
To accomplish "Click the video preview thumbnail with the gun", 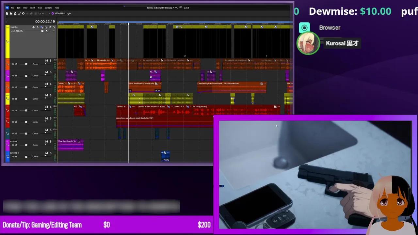I will [315, 175].
